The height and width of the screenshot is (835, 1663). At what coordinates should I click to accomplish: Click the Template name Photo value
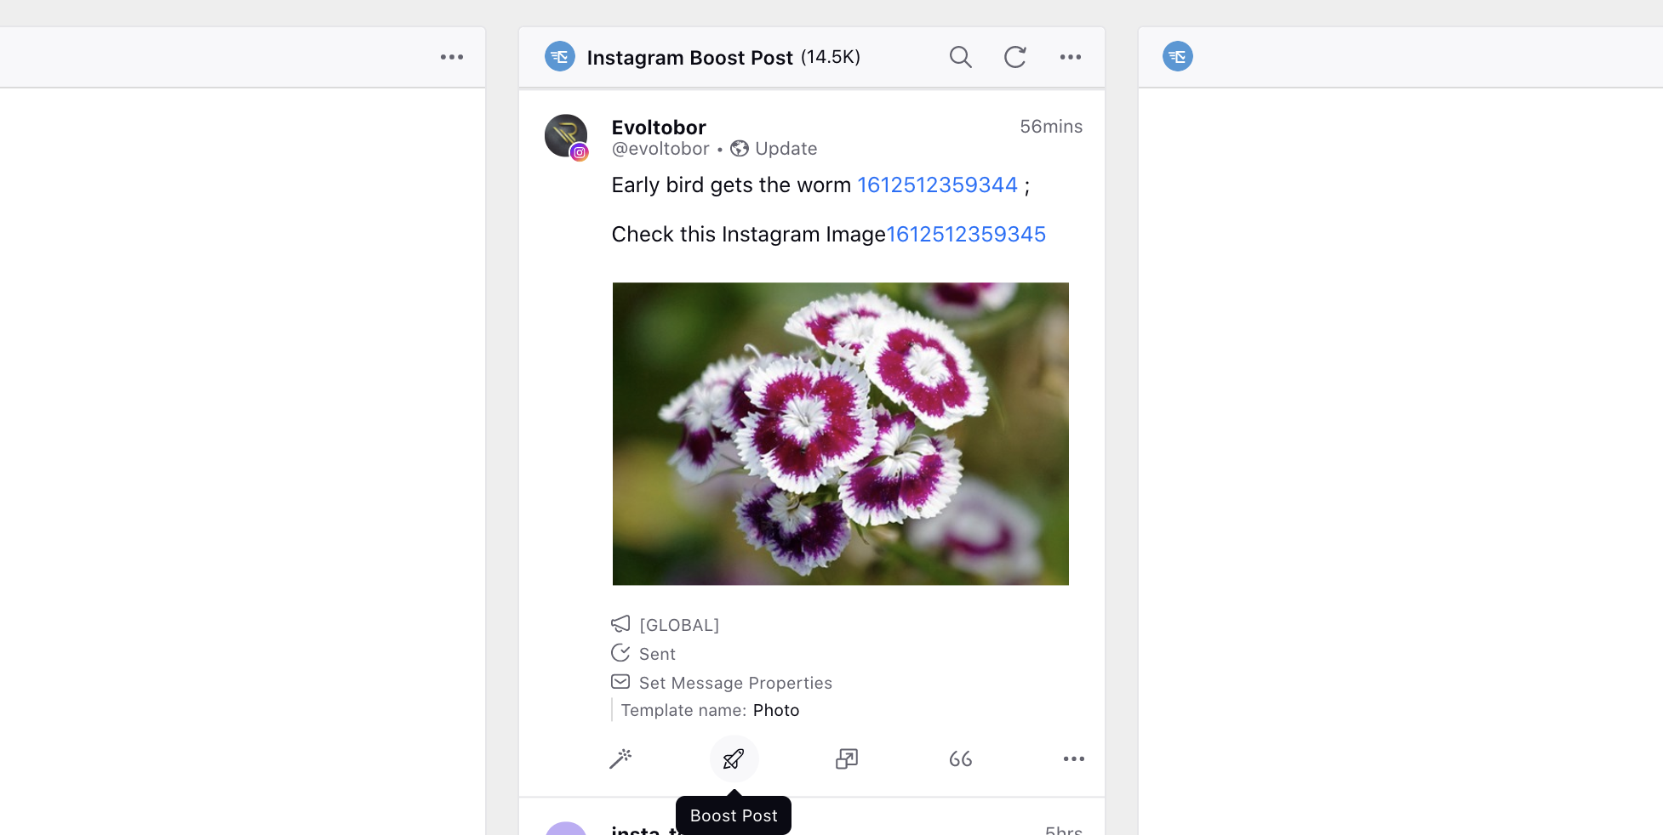click(776, 710)
